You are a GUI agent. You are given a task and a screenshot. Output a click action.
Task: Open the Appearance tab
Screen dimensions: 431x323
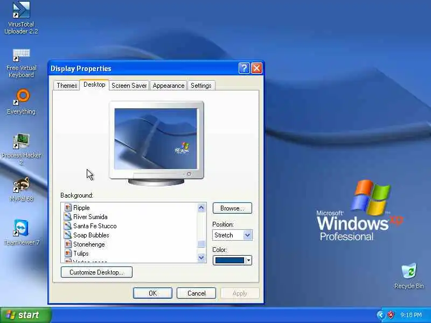[169, 86]
